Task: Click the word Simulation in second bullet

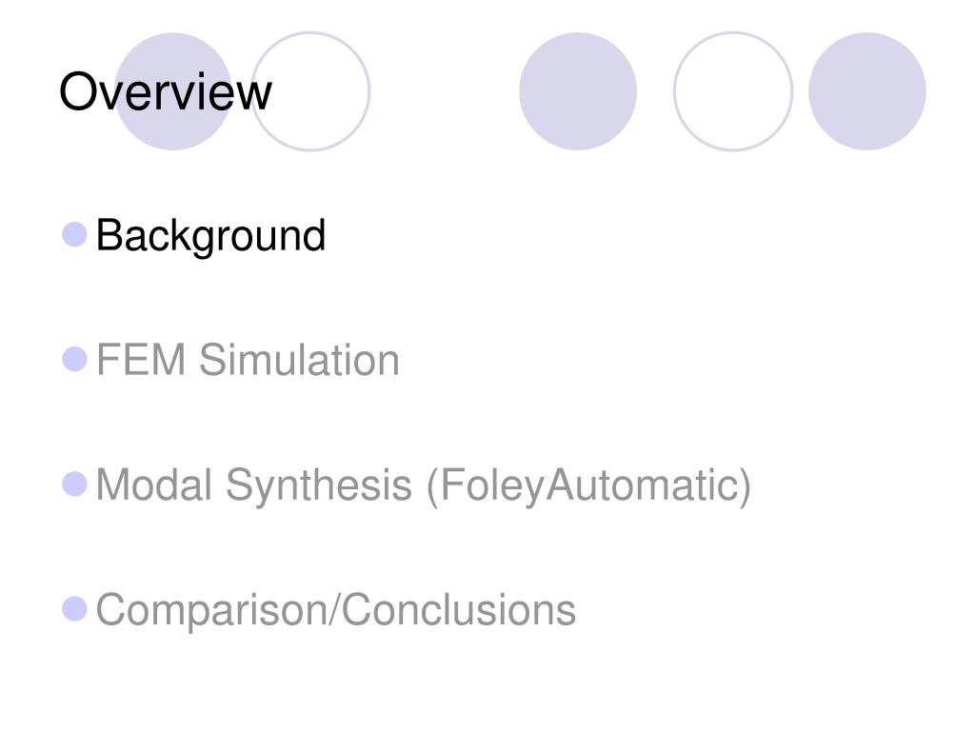Action: pyautogui.click(x=299, y=360)
